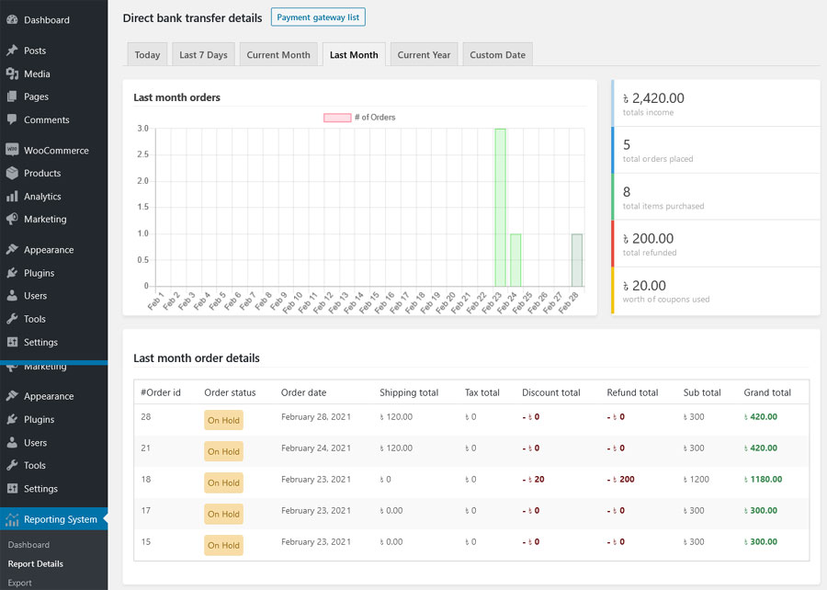This screenshot has height=590, width=827.
Task: Select the Last Month tab
Action: 354,54
